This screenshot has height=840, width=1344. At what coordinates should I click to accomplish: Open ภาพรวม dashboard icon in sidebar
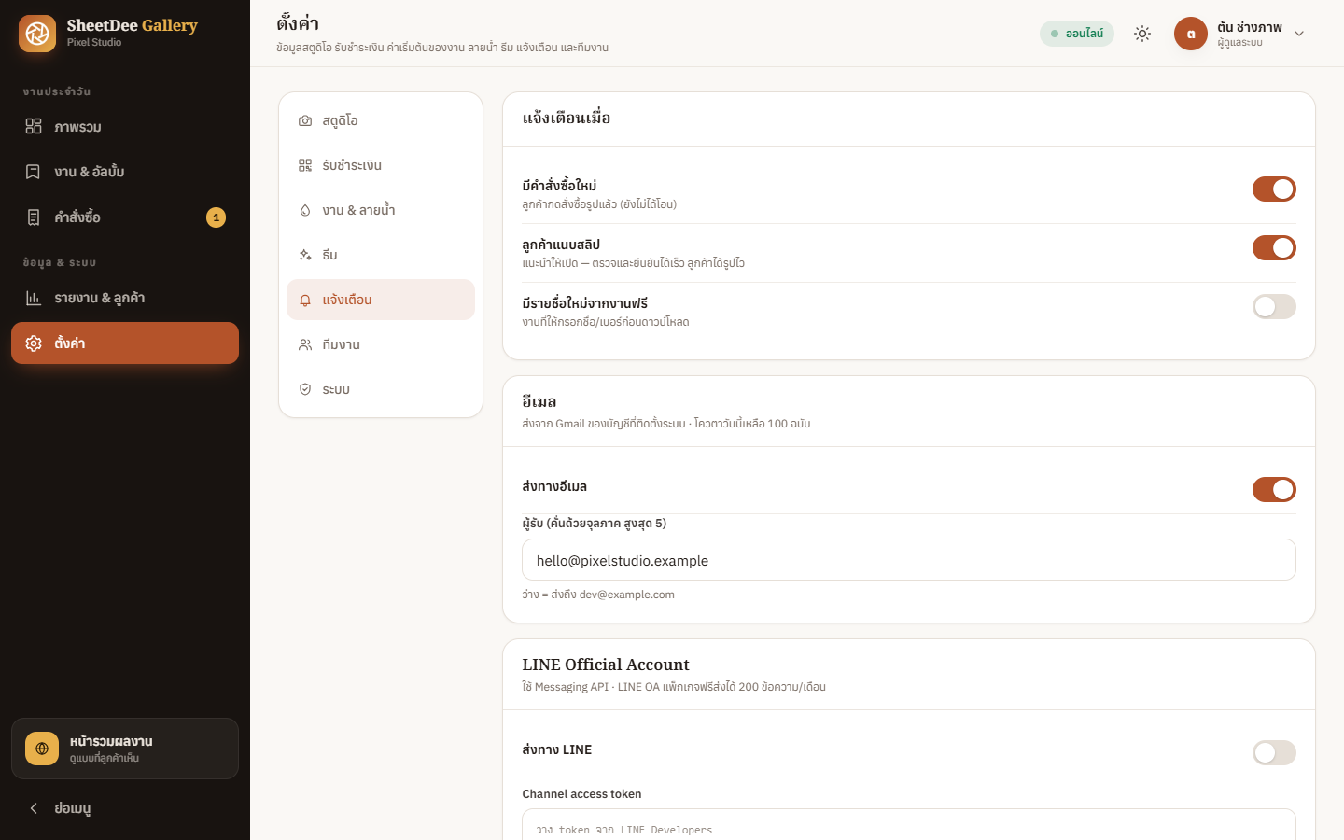point(34,126)
